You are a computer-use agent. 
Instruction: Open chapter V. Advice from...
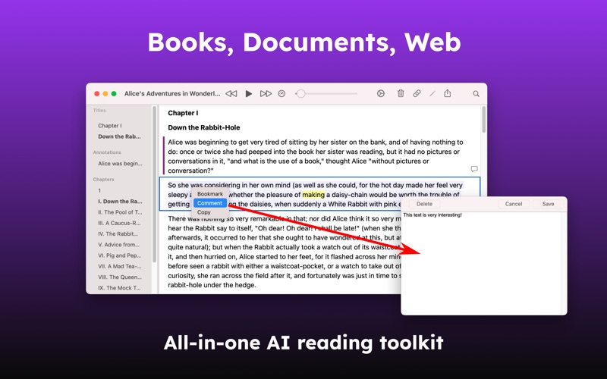click(118, 245)
